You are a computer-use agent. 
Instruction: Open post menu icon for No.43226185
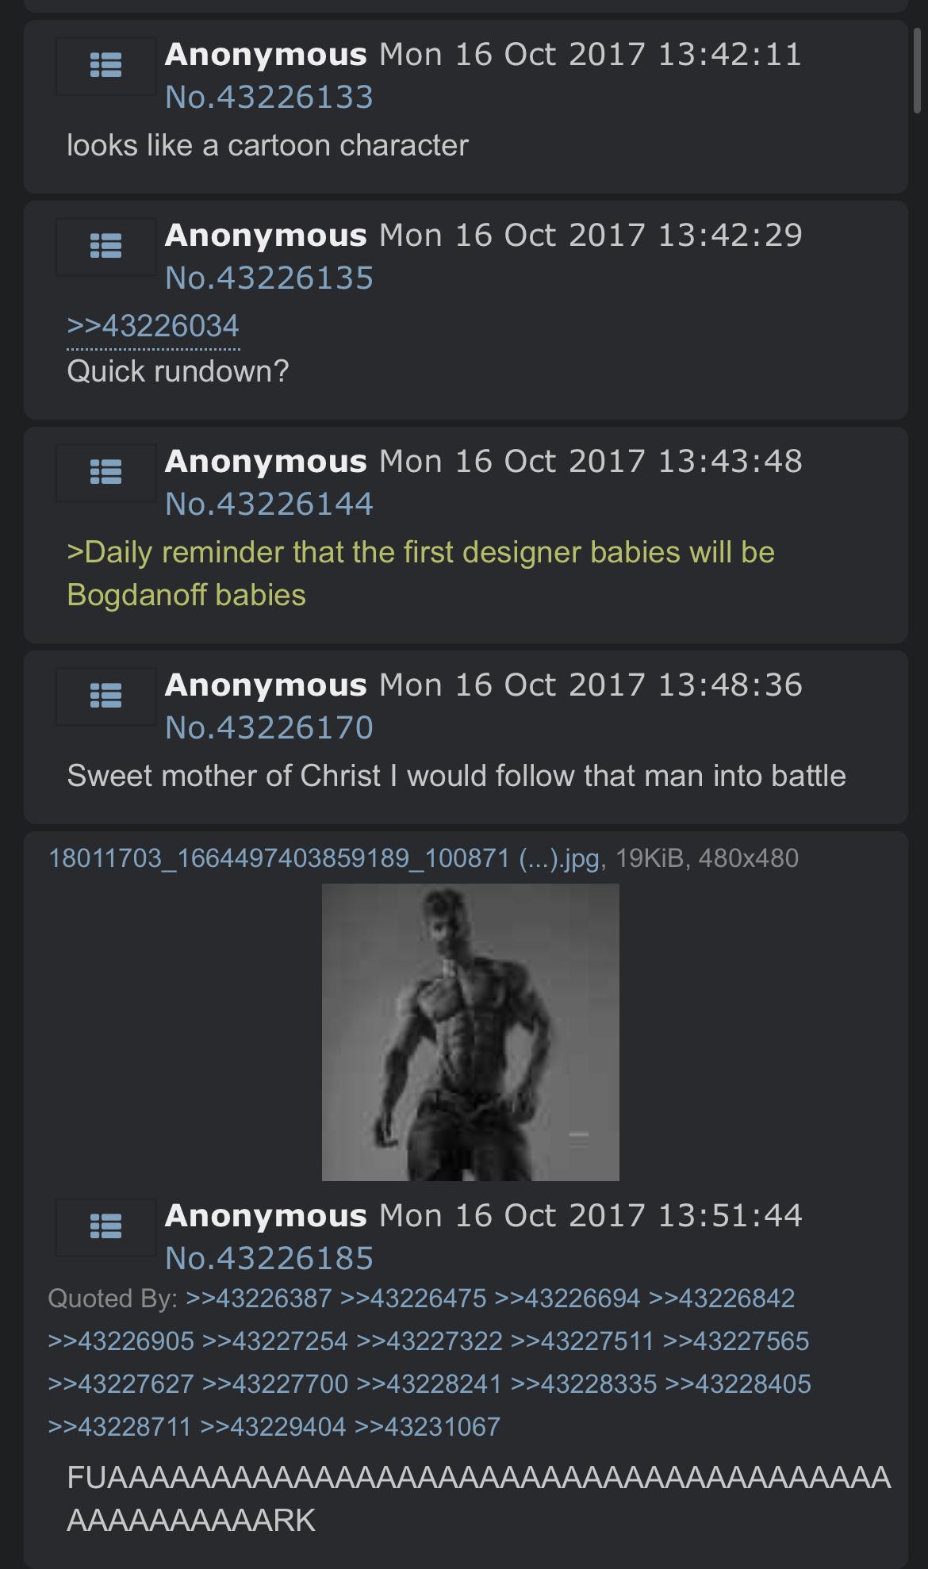105,1227
